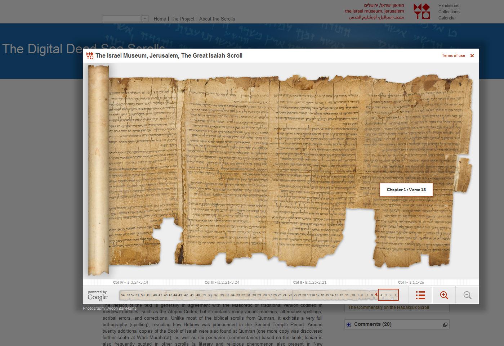The height and width of the screenshot is (346, 504).
Task: Click the plus button beside search field
Action: pyautogui.click(x=145, y=18)
